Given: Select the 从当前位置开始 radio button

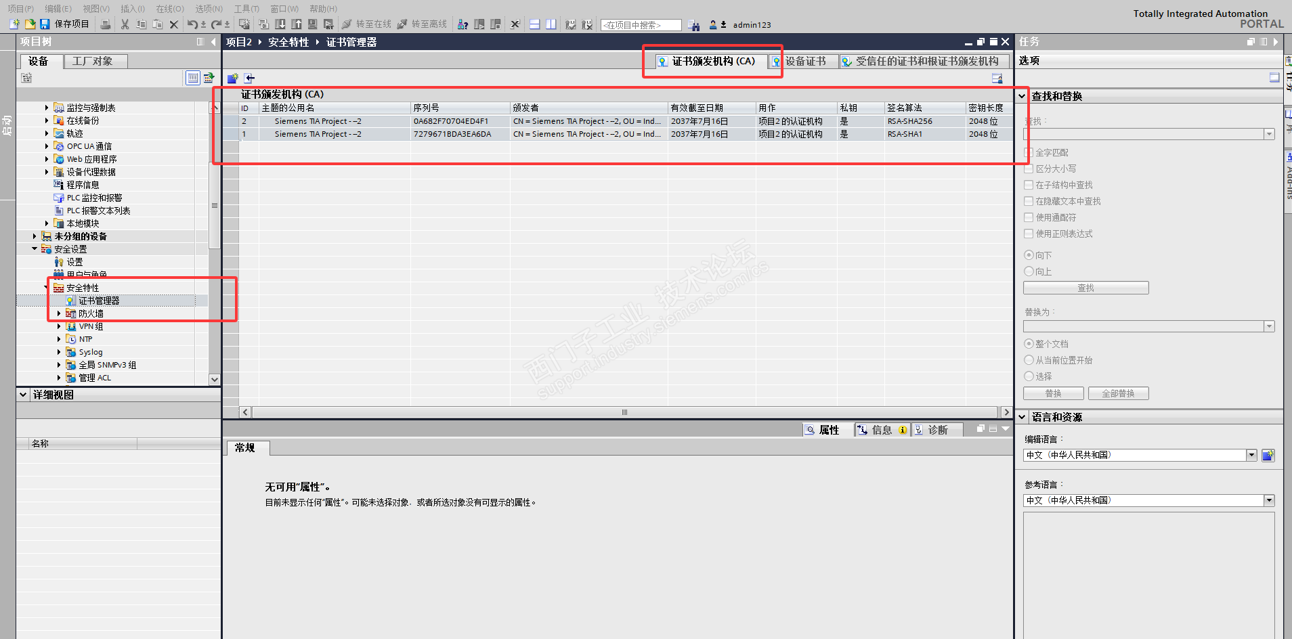Looking at the screenshot, I should pyautogui.click(x=1029, y=360).
